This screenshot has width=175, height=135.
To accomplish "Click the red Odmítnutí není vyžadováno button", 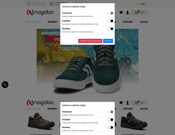I will 90,41.
